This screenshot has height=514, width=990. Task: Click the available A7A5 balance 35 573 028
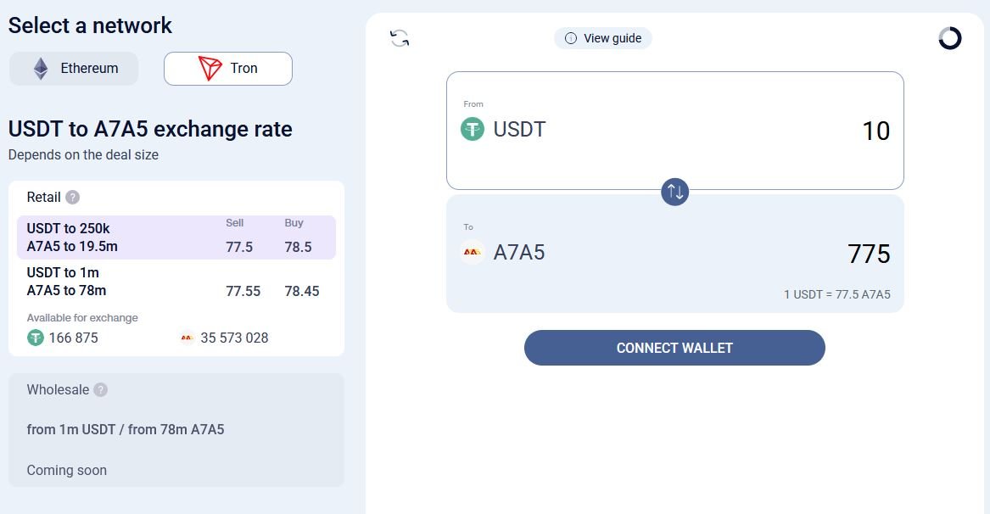[234, 338]
